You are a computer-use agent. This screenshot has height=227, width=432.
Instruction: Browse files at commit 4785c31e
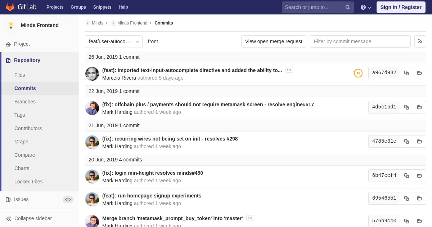pyautogui.click(x=419, y=141)
